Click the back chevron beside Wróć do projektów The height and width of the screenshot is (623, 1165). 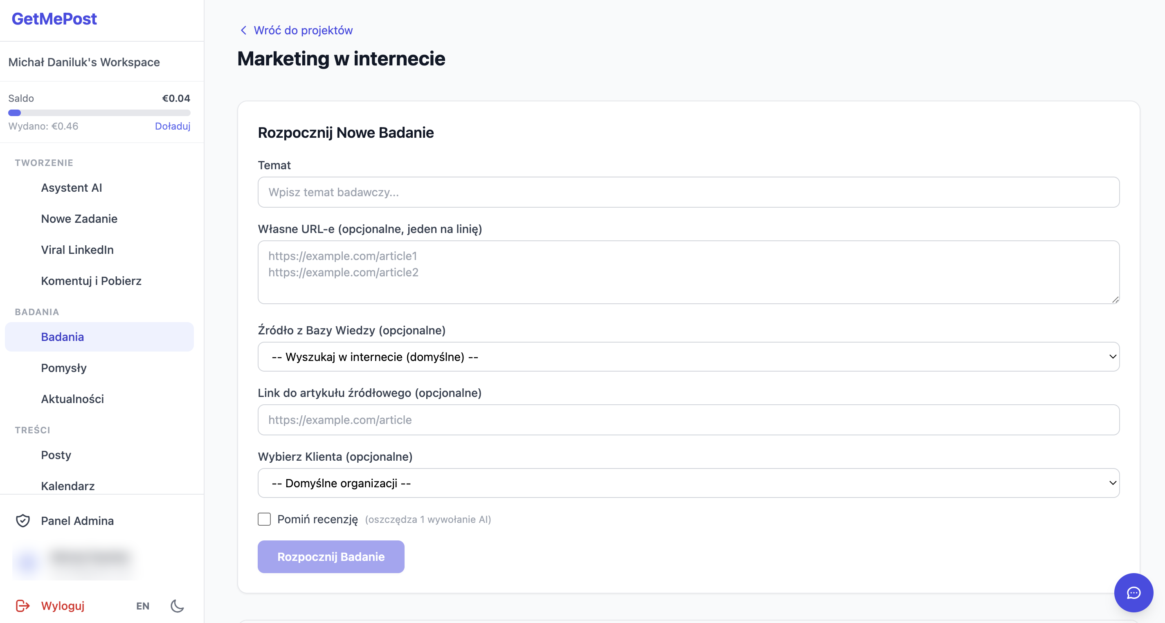[x=243, y=30]
